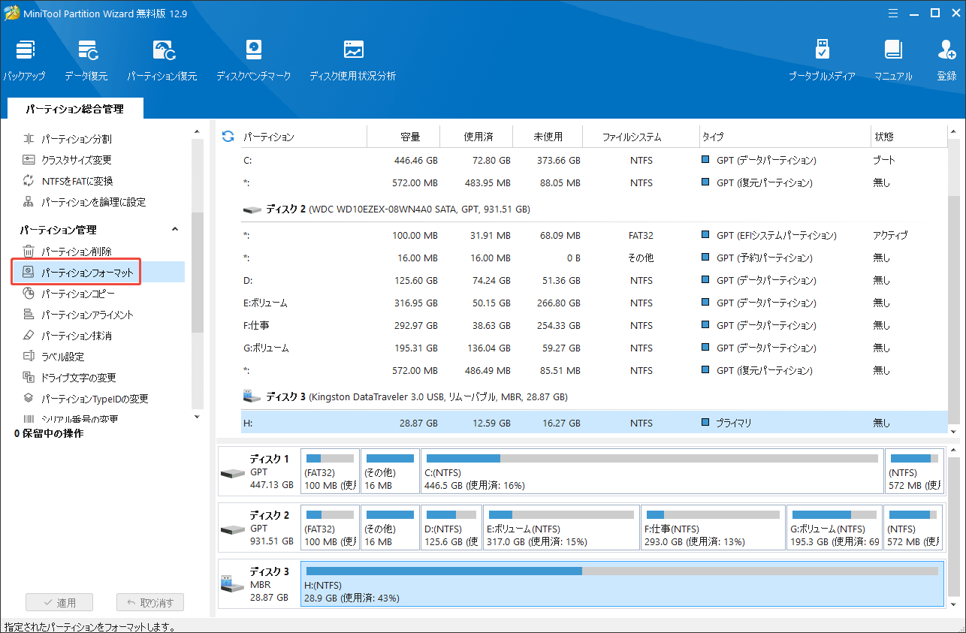Select 100.00 MB FAT32 EFI row in Disk 2
966x633 pixels.
click(593, 235)
